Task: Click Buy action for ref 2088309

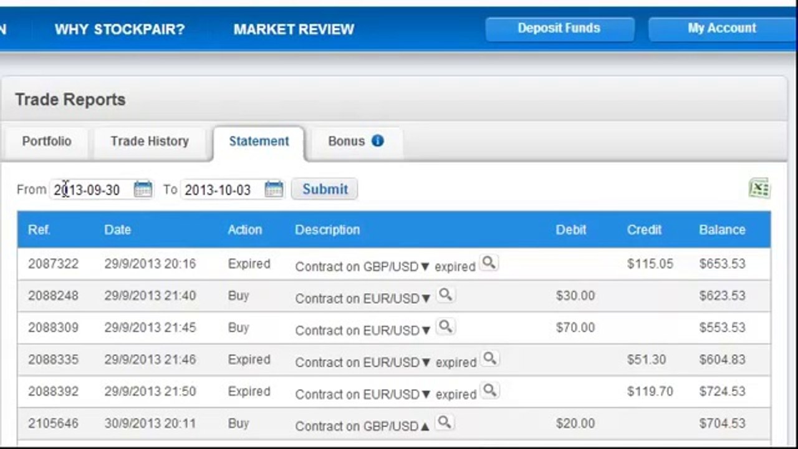Action: click(238, 327)
